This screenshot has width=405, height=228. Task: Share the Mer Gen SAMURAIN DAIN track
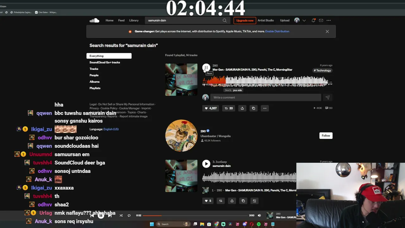242,108
